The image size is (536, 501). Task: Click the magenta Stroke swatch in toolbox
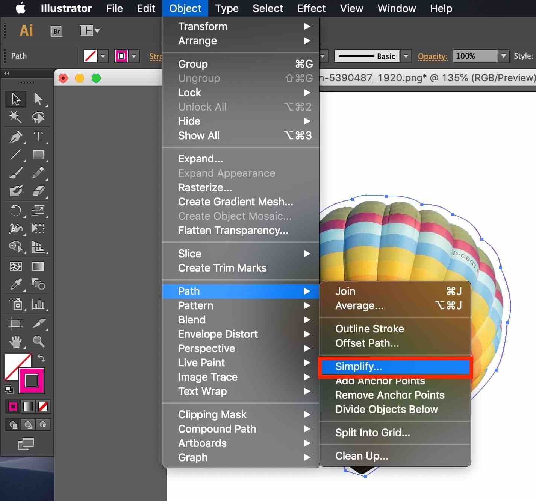tap(32, 381)
